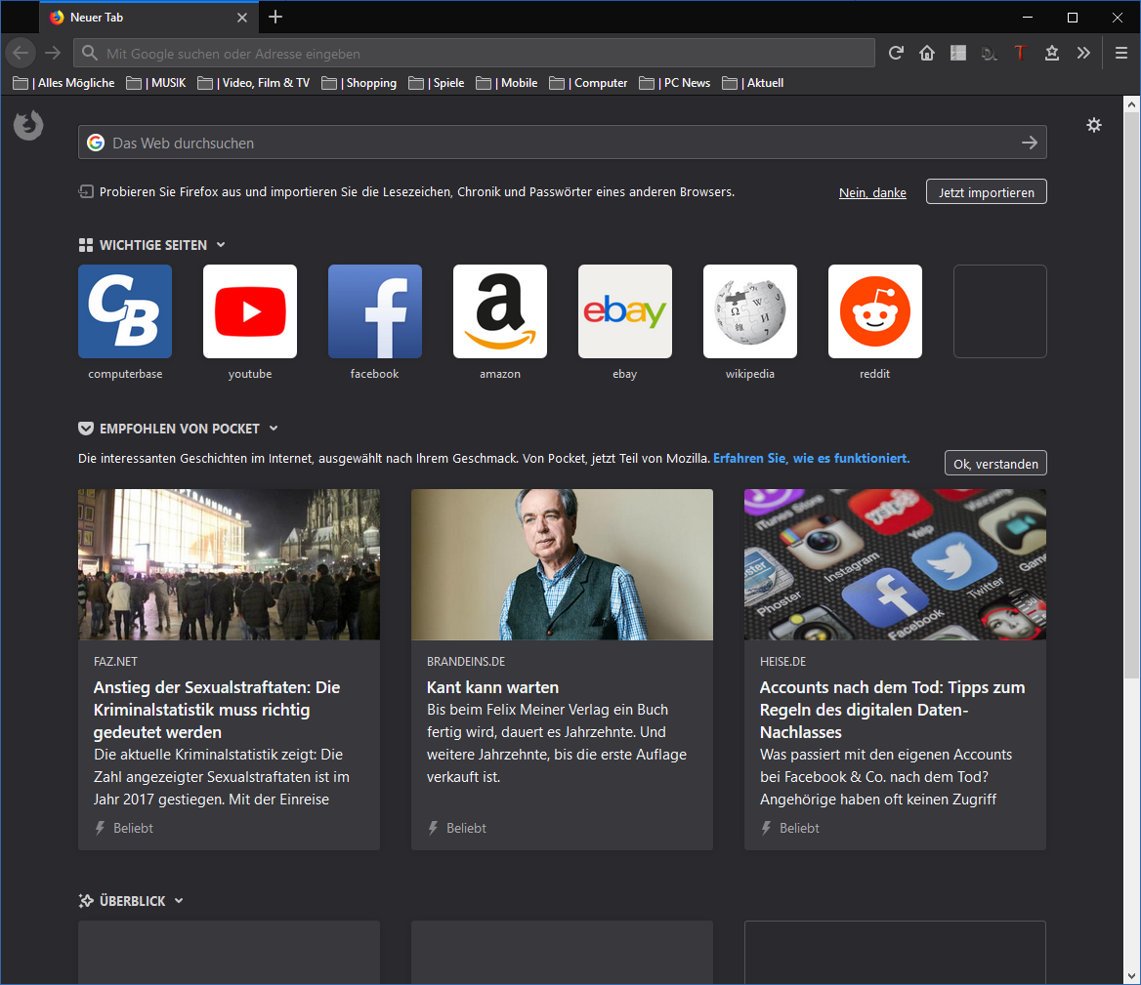
Task: Click the Firefox logo on the new tab page
Action: (28, 126)
